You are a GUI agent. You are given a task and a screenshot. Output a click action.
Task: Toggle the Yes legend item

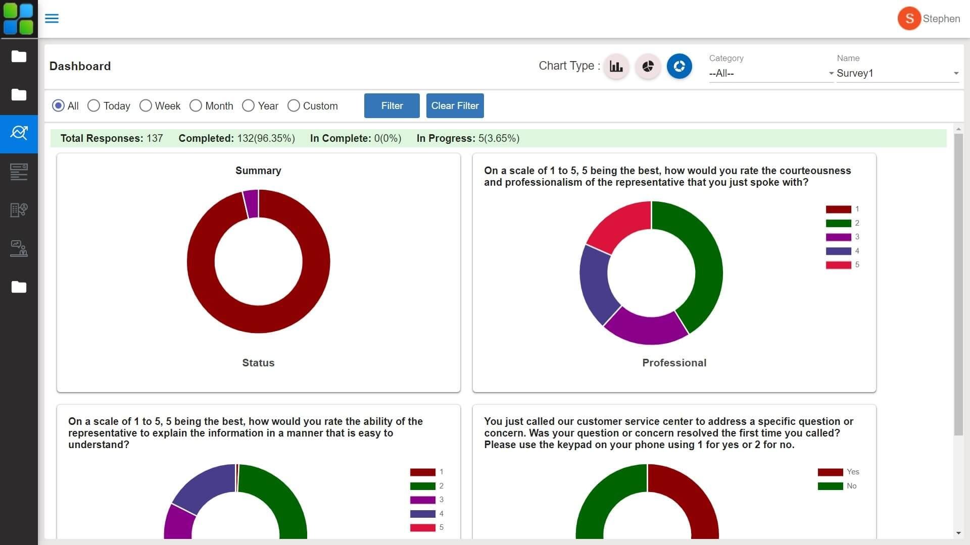tap(831, 472)
